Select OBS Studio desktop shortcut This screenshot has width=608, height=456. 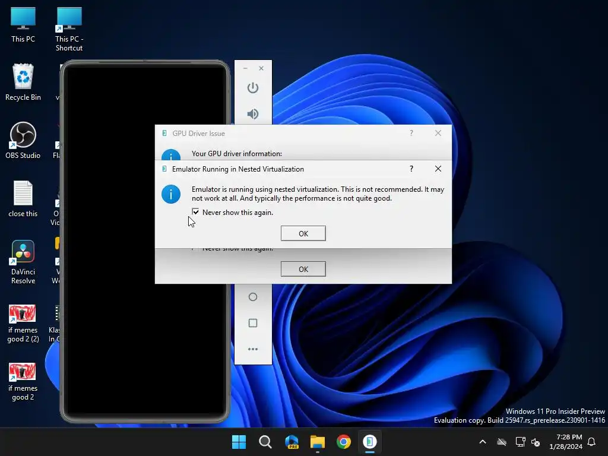(23, 141)
